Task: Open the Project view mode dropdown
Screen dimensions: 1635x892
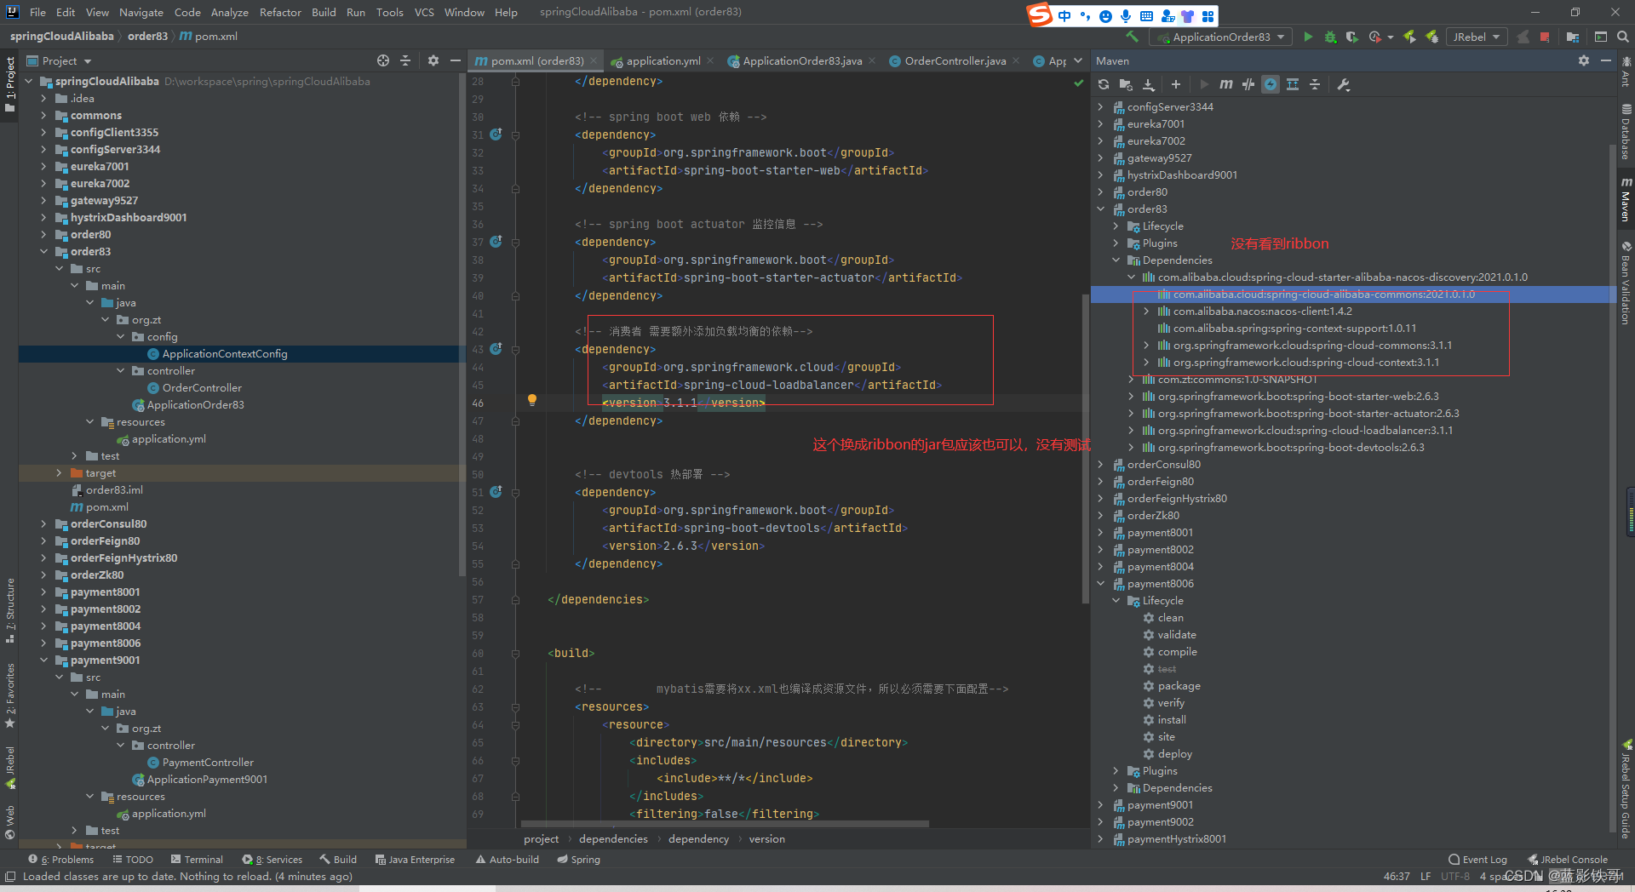Action: pos(60,60)
